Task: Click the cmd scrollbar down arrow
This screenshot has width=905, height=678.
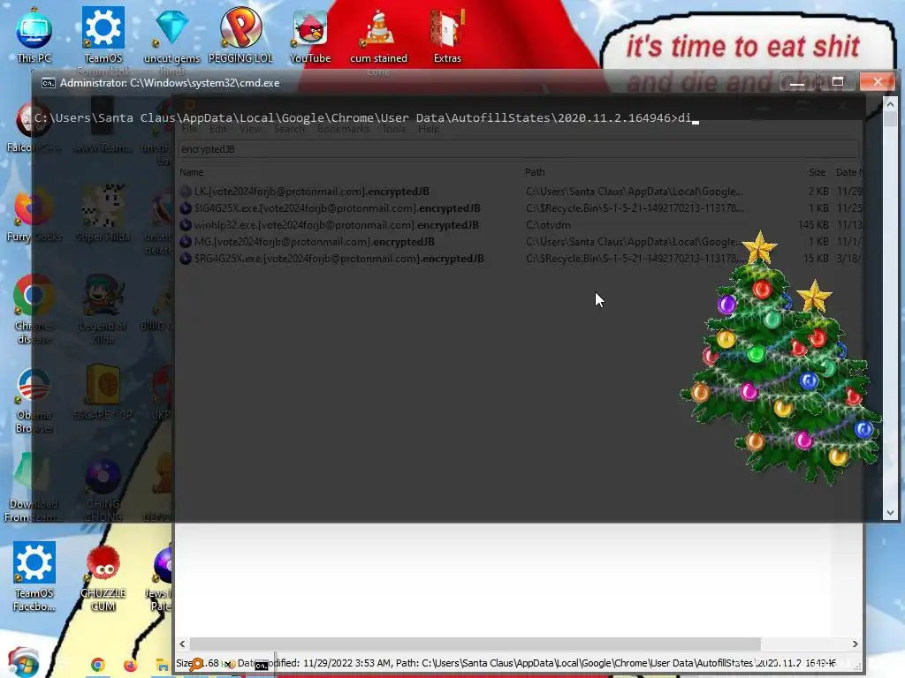Action: click(890, 513)
